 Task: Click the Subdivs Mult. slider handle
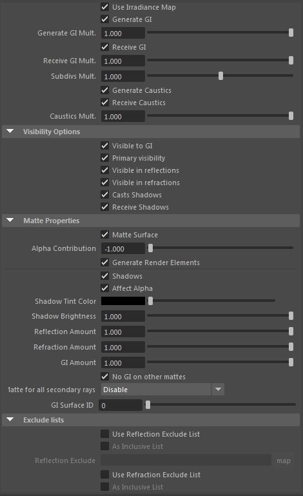(x=220, y=76)
